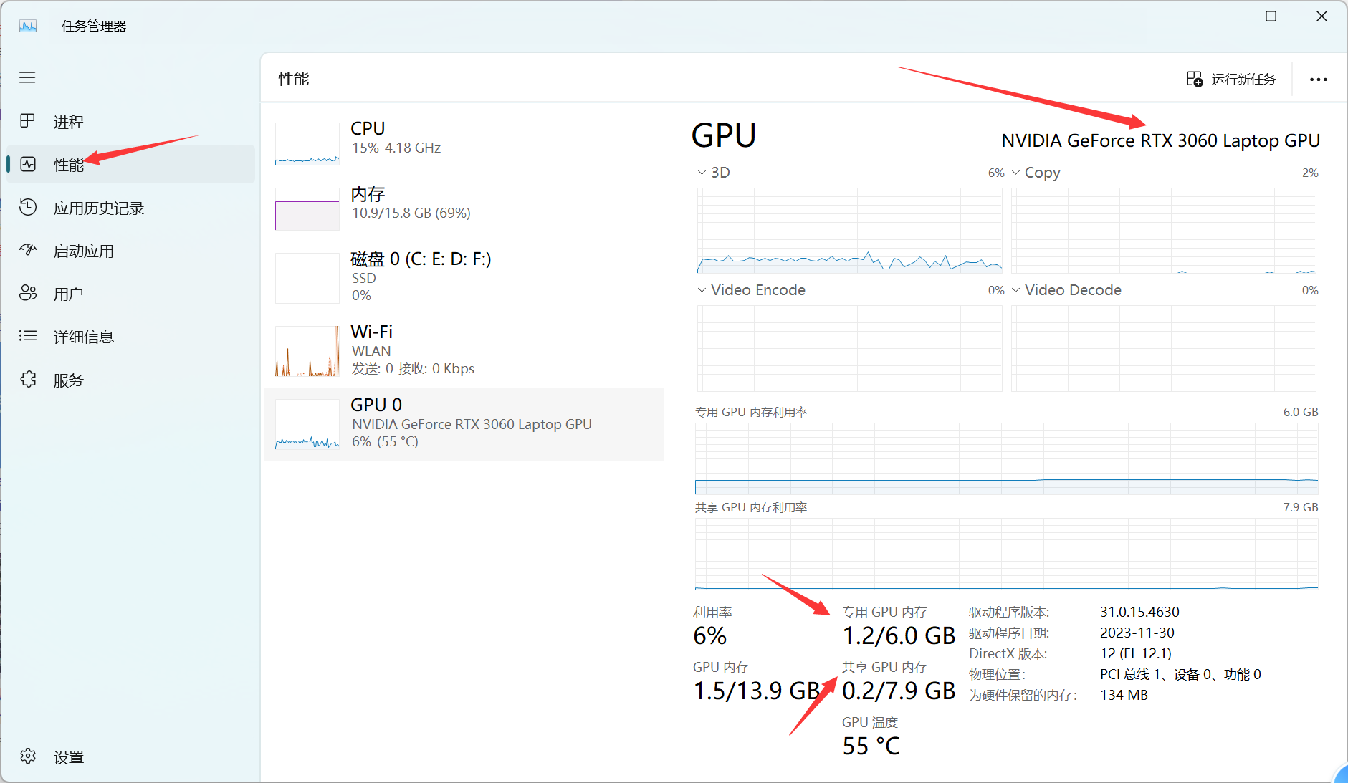Open 设置 at the bottom of sidebar
The width and height of the screenshot is (1348, 783).
pos(131,756)
